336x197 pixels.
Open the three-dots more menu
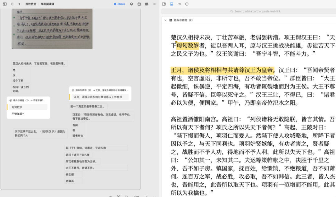click(155, 4)
